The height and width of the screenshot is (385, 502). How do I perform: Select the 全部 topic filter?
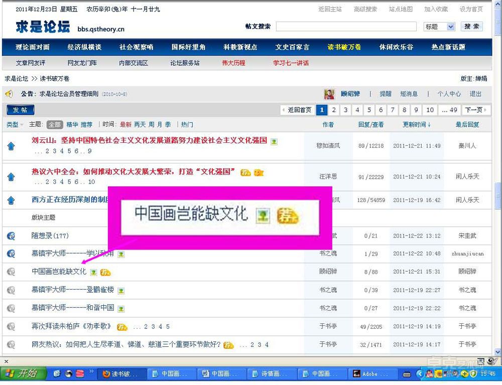(x=55, y=125)
